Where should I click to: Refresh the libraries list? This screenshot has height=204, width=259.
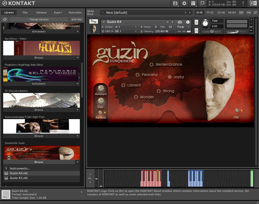point(5,19)
